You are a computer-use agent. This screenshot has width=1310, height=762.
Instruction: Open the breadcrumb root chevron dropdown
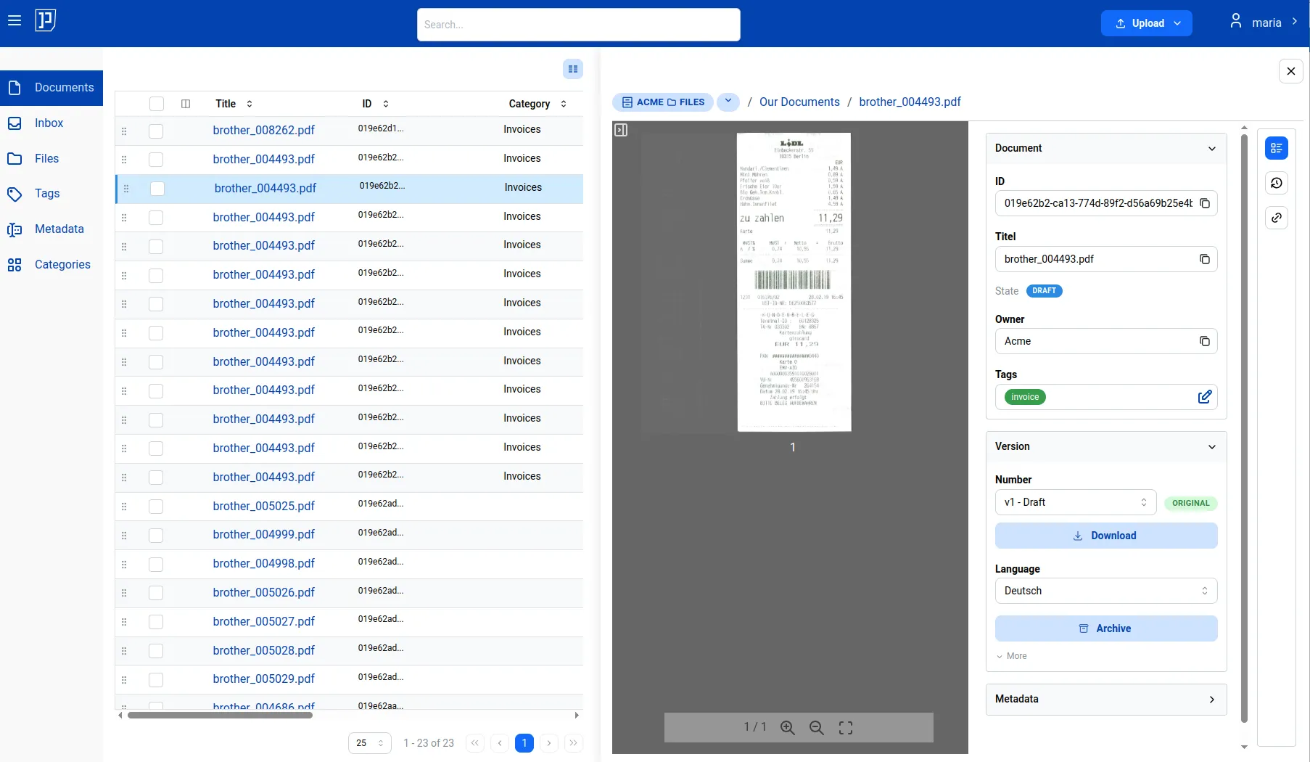pos(728,102)
